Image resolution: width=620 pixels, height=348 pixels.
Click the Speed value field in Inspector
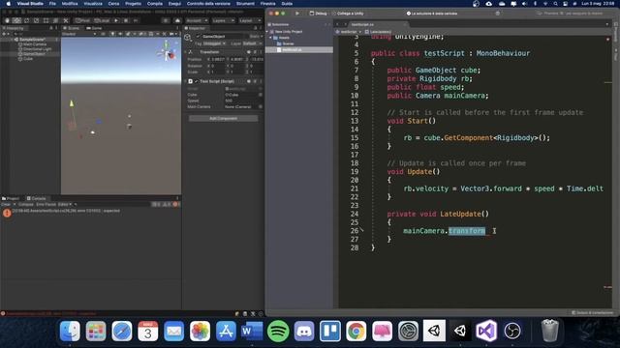(243, 101)
